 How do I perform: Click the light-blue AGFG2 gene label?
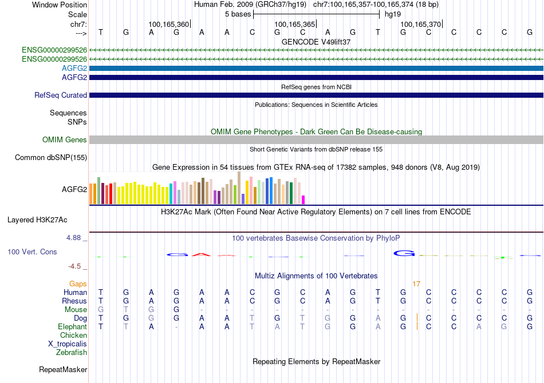[74, 68]
